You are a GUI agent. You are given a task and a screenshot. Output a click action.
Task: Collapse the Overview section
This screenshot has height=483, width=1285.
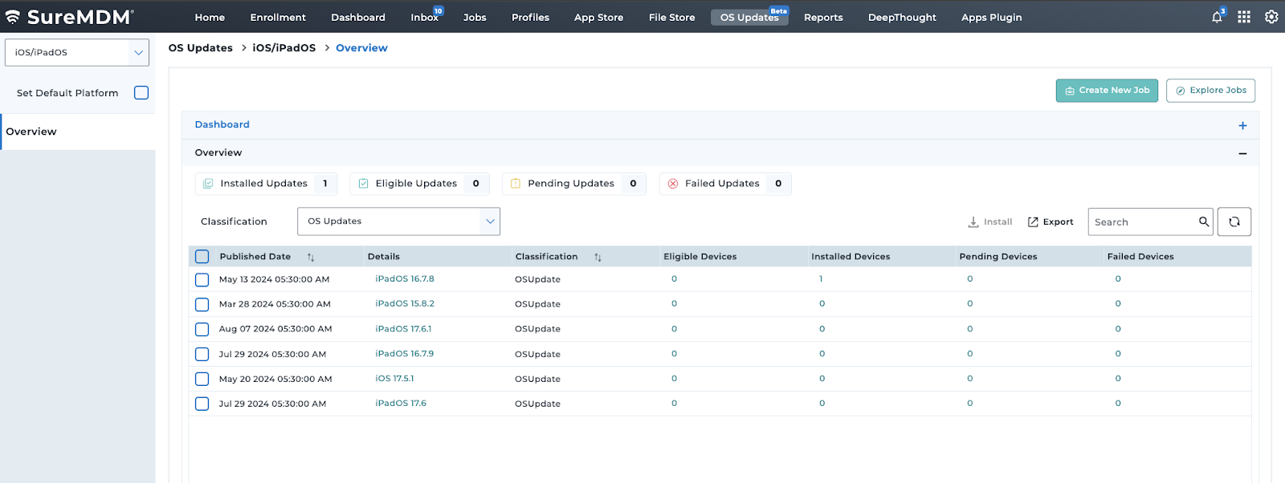[x=1242, y=153]
